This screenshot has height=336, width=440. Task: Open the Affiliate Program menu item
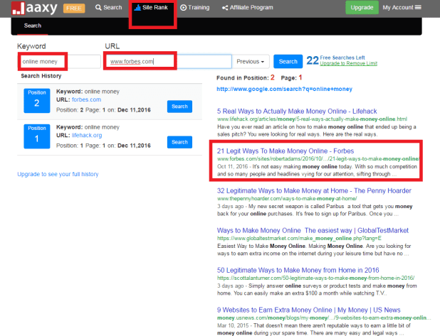(248, 8)
